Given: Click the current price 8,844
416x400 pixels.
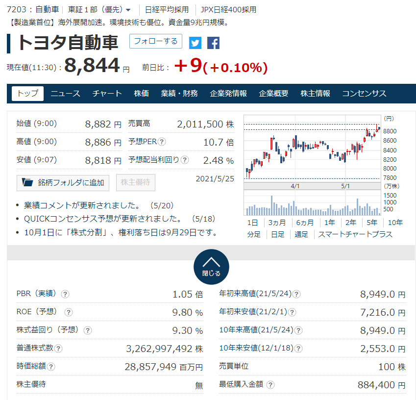Looking at the screenshot, I should [x=92, y=65].
